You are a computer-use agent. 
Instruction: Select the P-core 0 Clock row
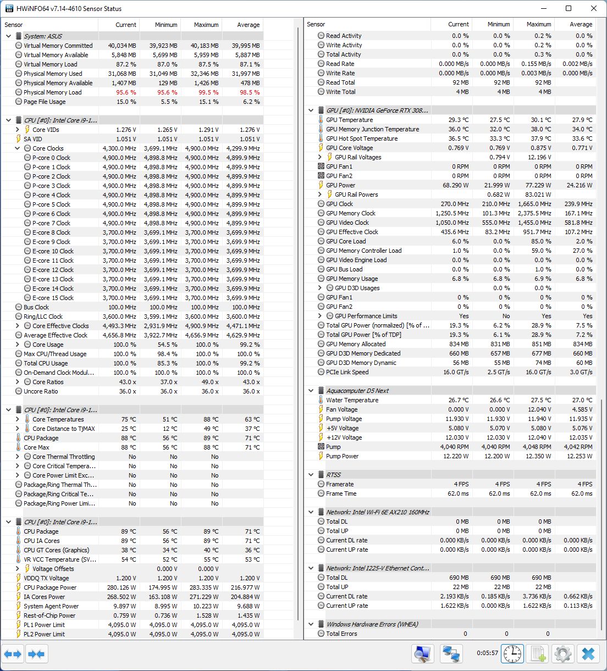coord(133,158)
